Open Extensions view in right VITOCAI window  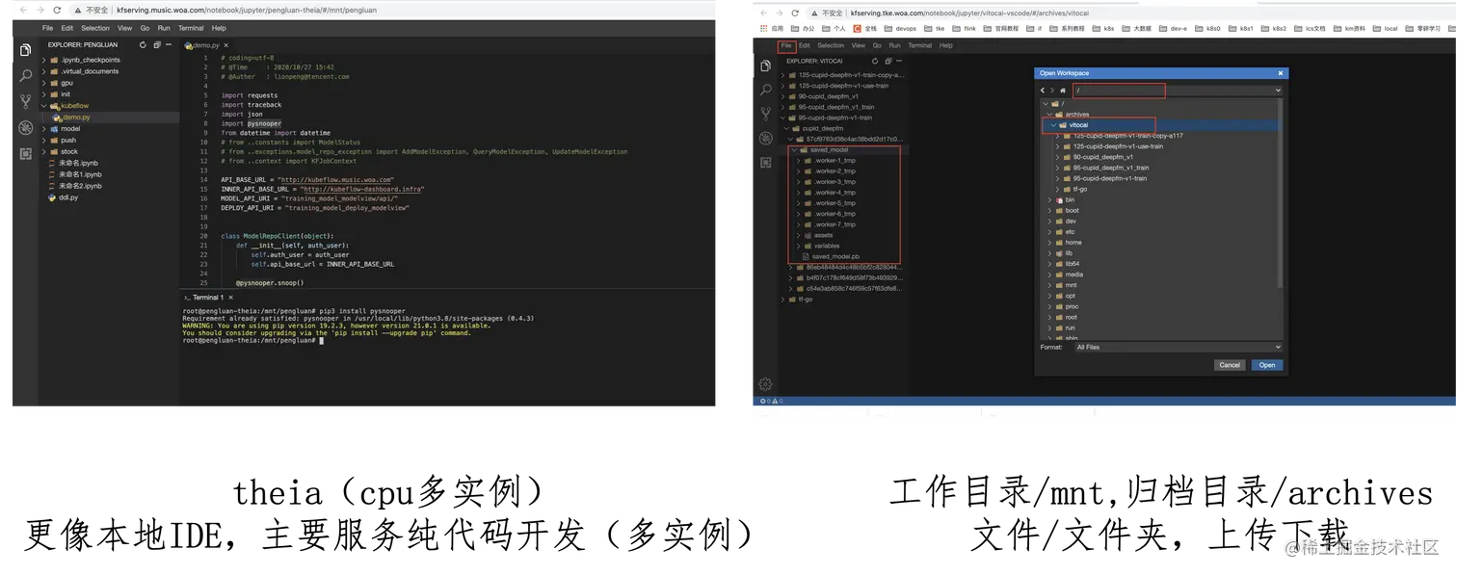point(765,163)
